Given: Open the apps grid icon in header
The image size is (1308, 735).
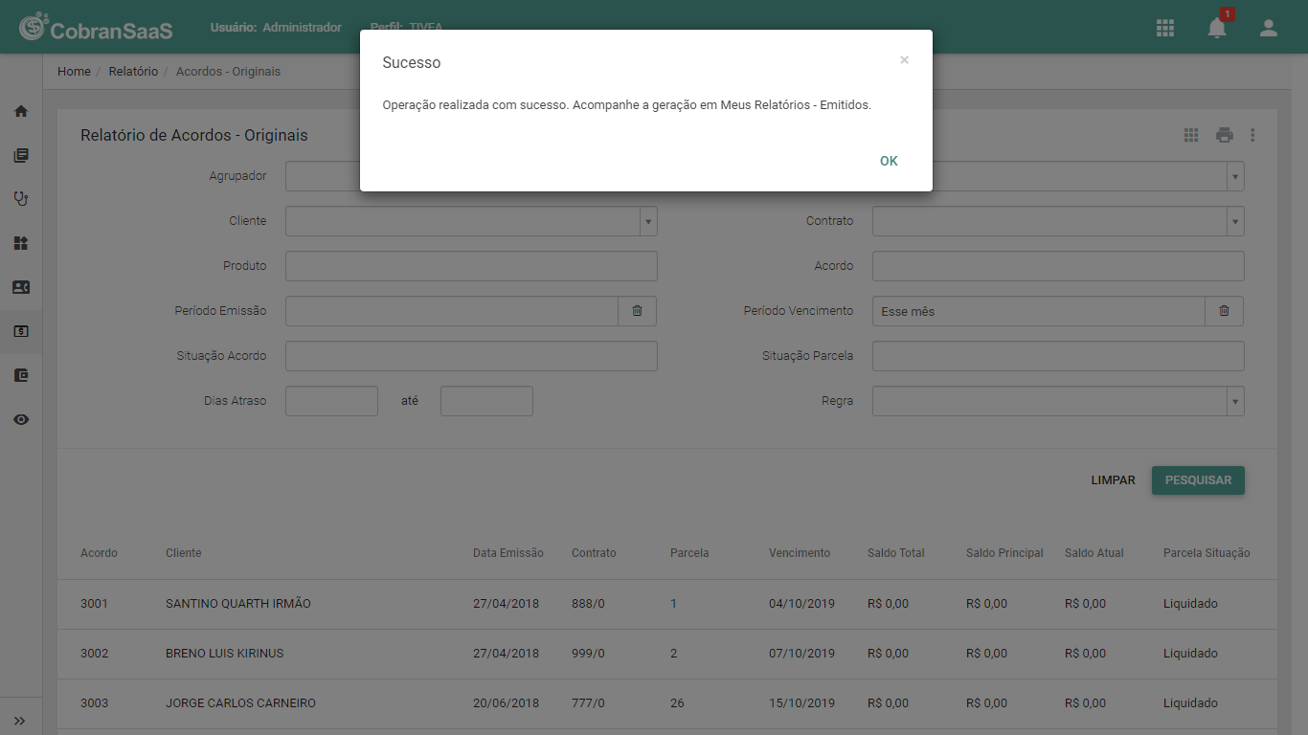Looking at the screenshot, I should [x=1165, y=28].
